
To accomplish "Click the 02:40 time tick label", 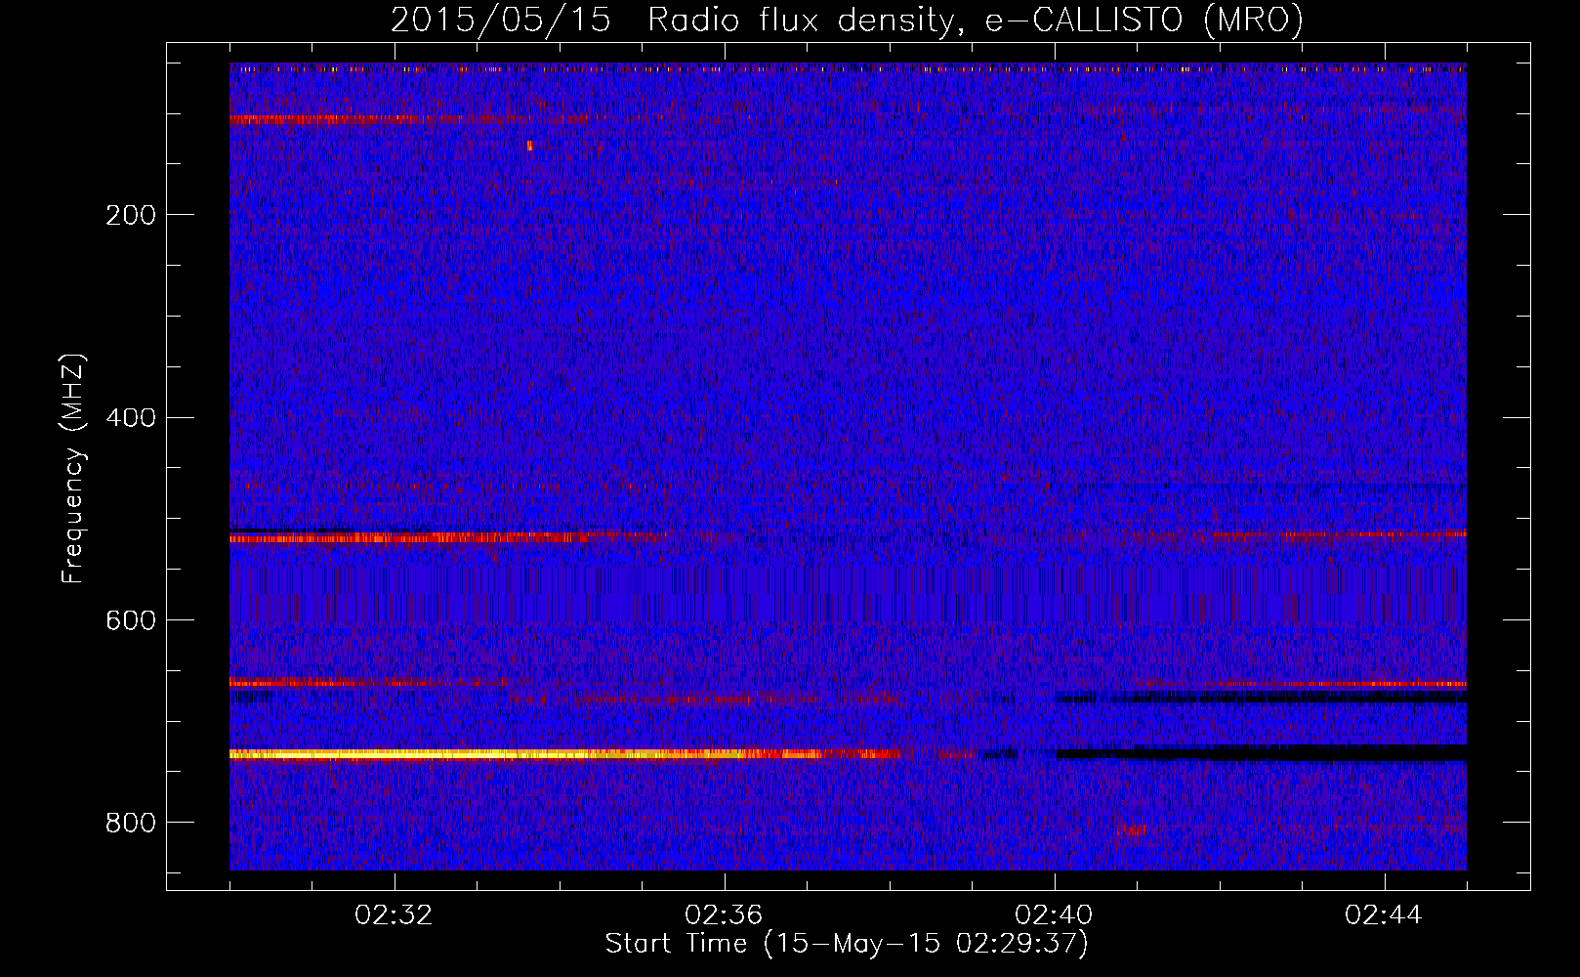I will [x=1054, y=915].
